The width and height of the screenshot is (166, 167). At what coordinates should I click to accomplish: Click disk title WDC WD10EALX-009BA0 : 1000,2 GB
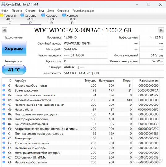click(x=83, y=30)
